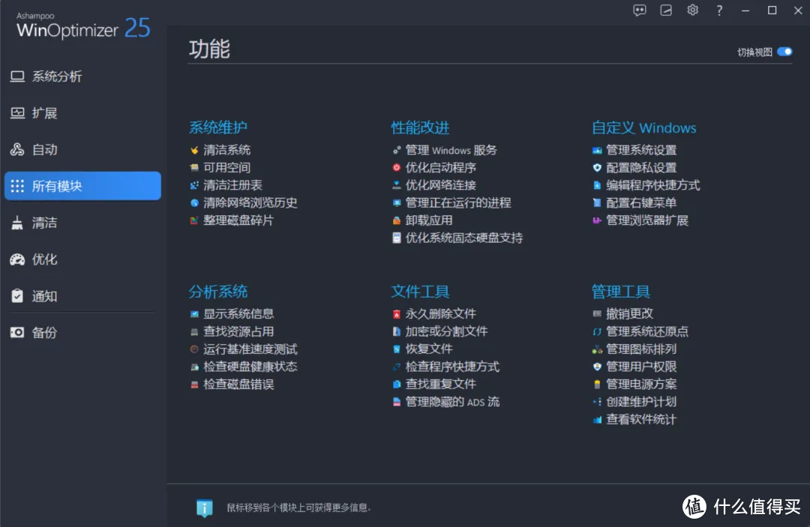Image resolution: width=810 pixels, height=527 pixels.
Task: Click the icon beside 管理系统还原点
Action: point(597,332)
